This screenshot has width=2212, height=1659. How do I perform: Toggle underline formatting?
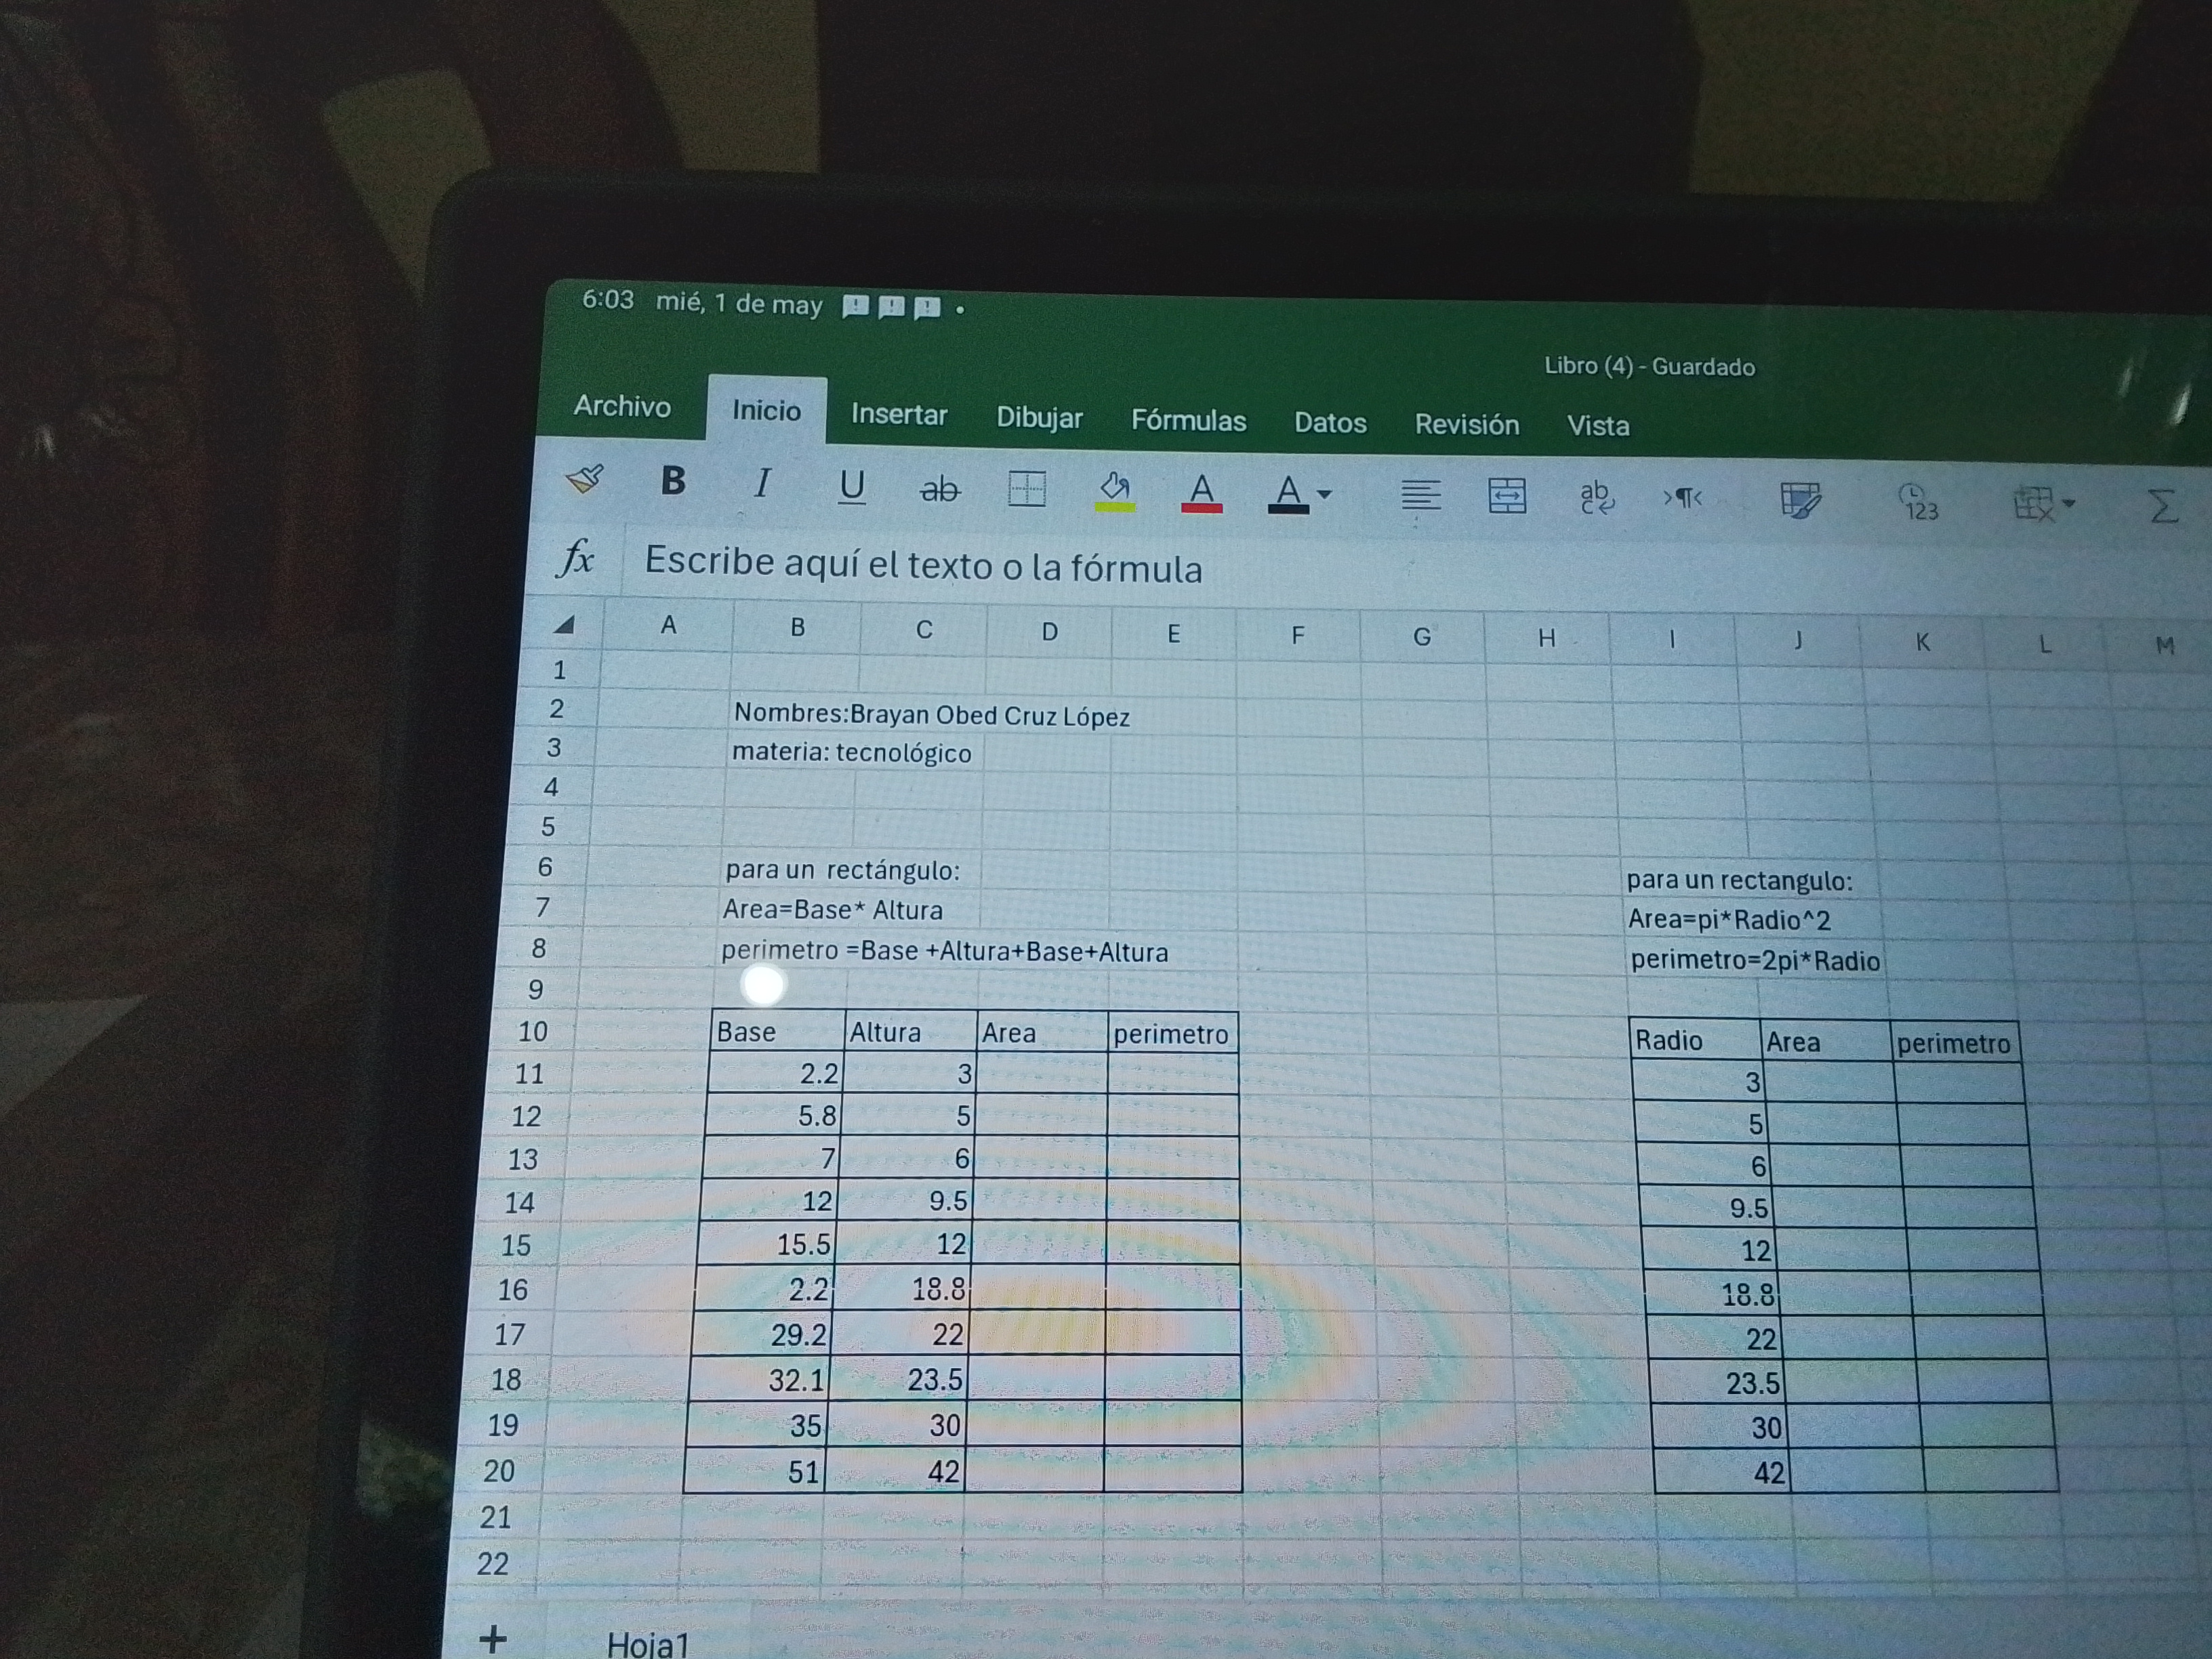tap(851, 487)
